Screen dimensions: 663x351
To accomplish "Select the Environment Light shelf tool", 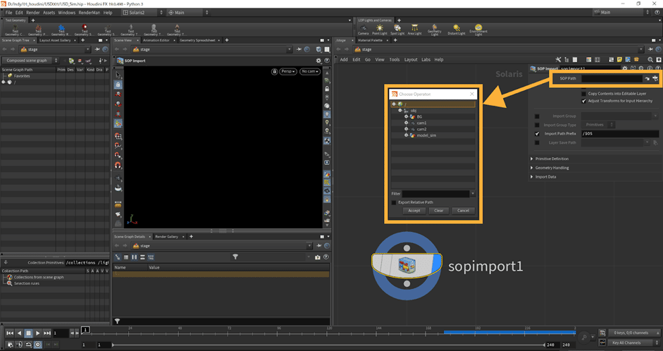I will [478, 30].
